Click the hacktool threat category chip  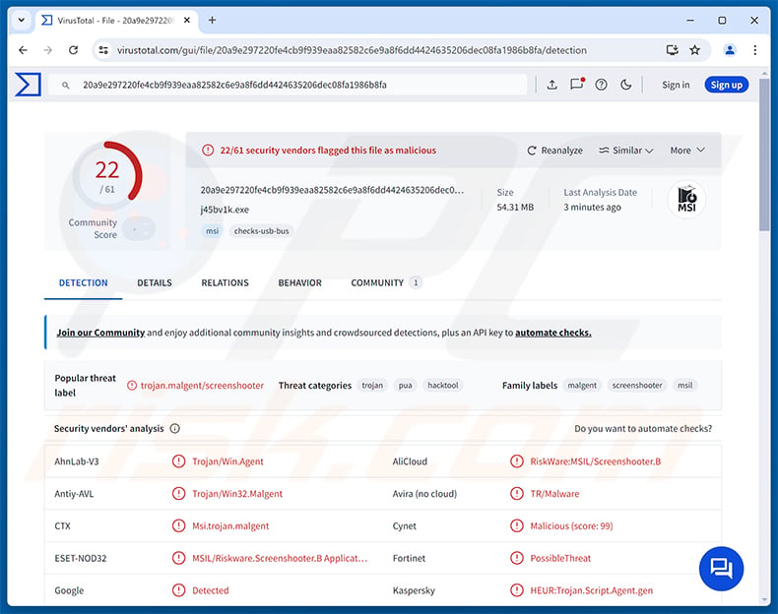(x=442, y=385)
